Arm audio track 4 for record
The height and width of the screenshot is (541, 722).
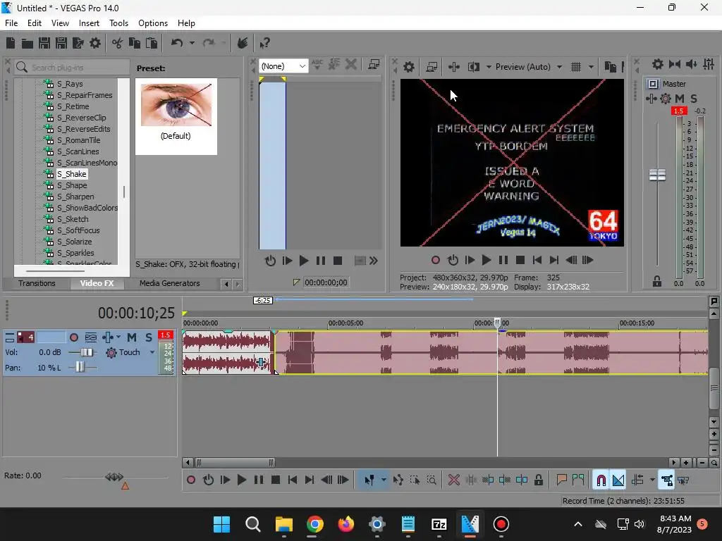pyautogui.click(x=73, y=337)
